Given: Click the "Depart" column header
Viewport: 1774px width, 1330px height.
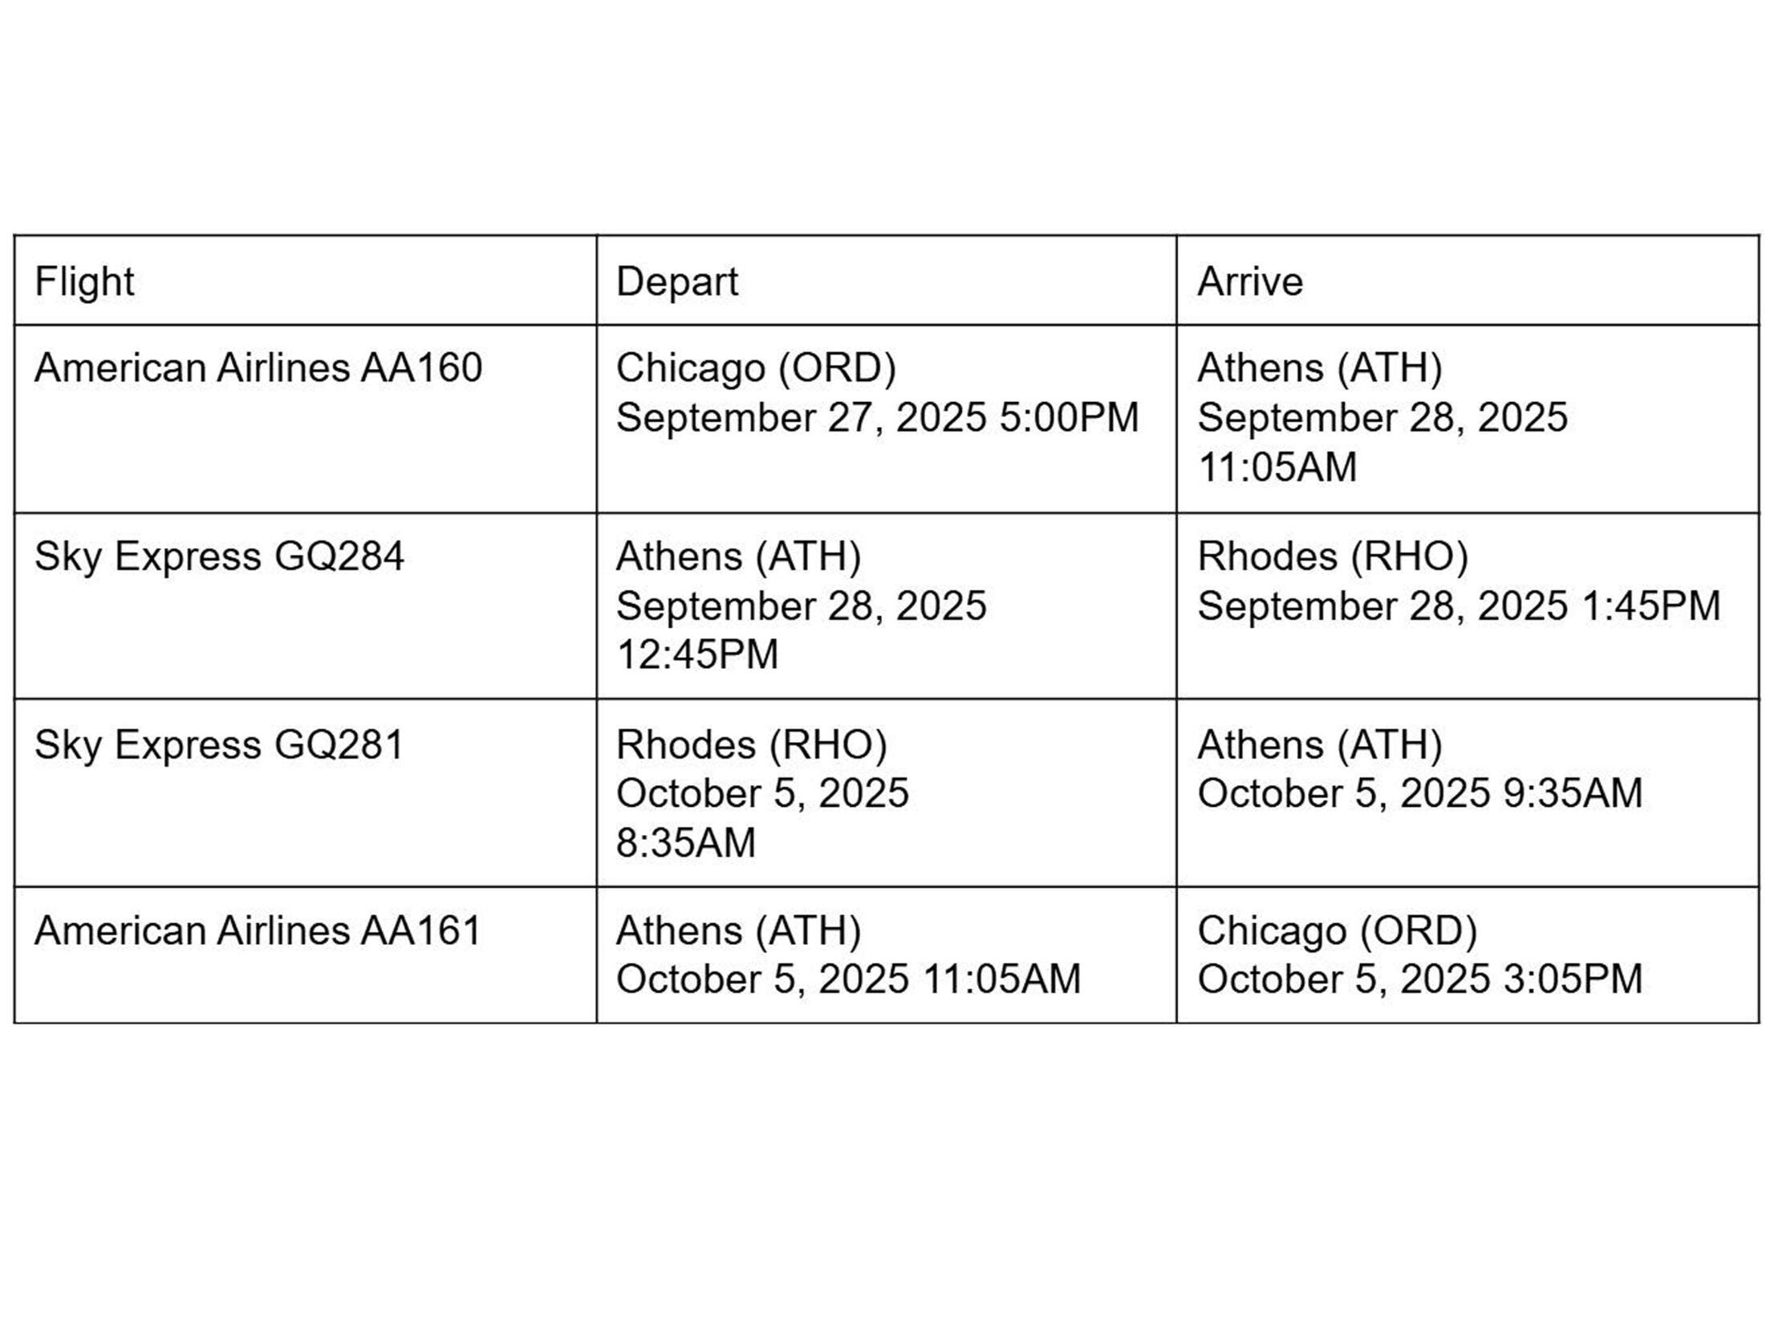Looking at the screenshot, I should [676, 282].
